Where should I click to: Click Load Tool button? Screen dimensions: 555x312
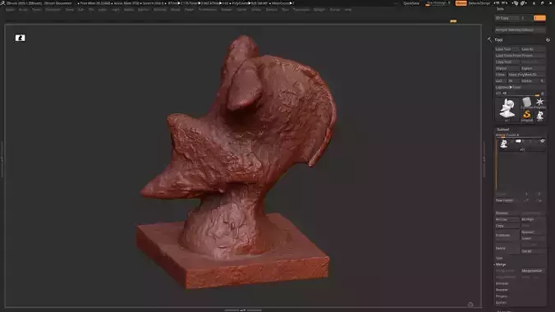click(x=507, y=49)
